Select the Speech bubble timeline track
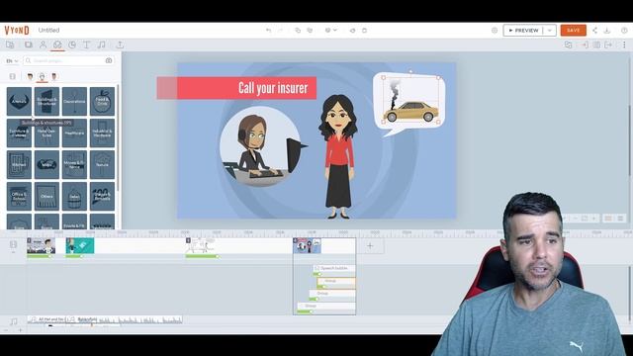This screenshot has height=356, width=633. [334, 268]
